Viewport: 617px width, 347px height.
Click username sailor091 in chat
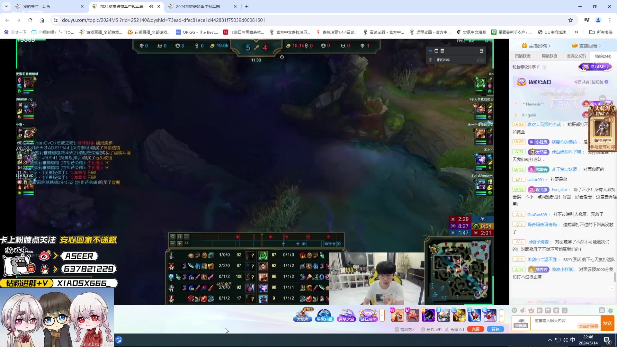point(536,180)
